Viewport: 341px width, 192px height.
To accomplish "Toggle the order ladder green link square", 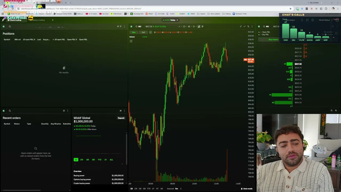I will (259, 26).
